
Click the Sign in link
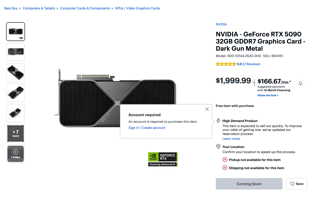(x=134, y=128)
